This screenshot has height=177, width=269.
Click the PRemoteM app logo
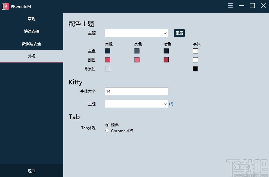pyautogui.click(x=5, y=6)
